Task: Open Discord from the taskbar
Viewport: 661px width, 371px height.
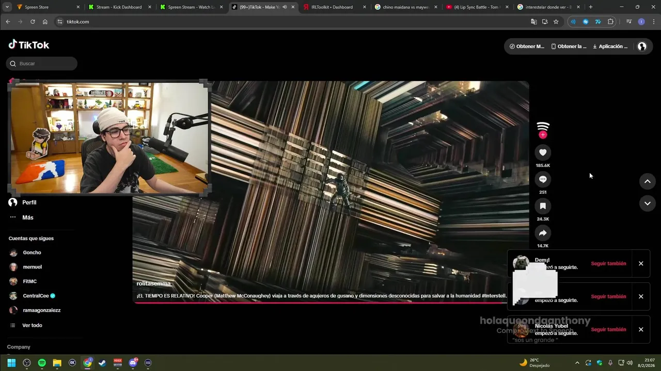Action: coord(133,363)
